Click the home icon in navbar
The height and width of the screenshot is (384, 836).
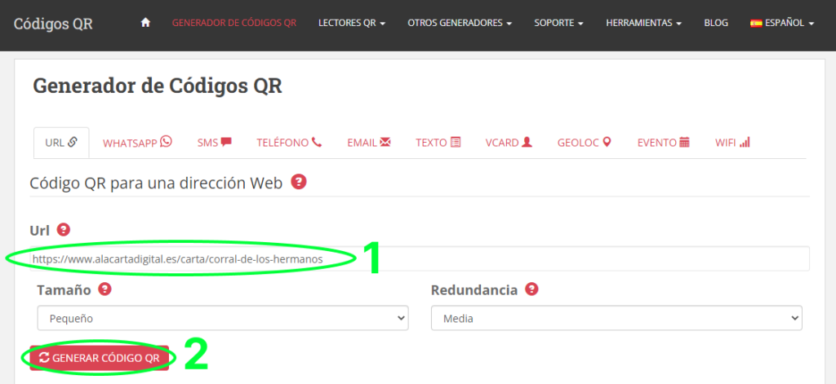coord(145,23)
